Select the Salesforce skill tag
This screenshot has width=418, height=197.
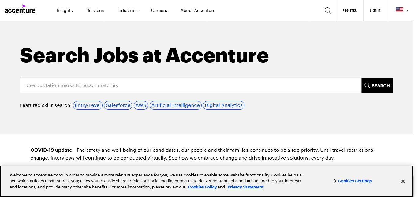(118, 105)
